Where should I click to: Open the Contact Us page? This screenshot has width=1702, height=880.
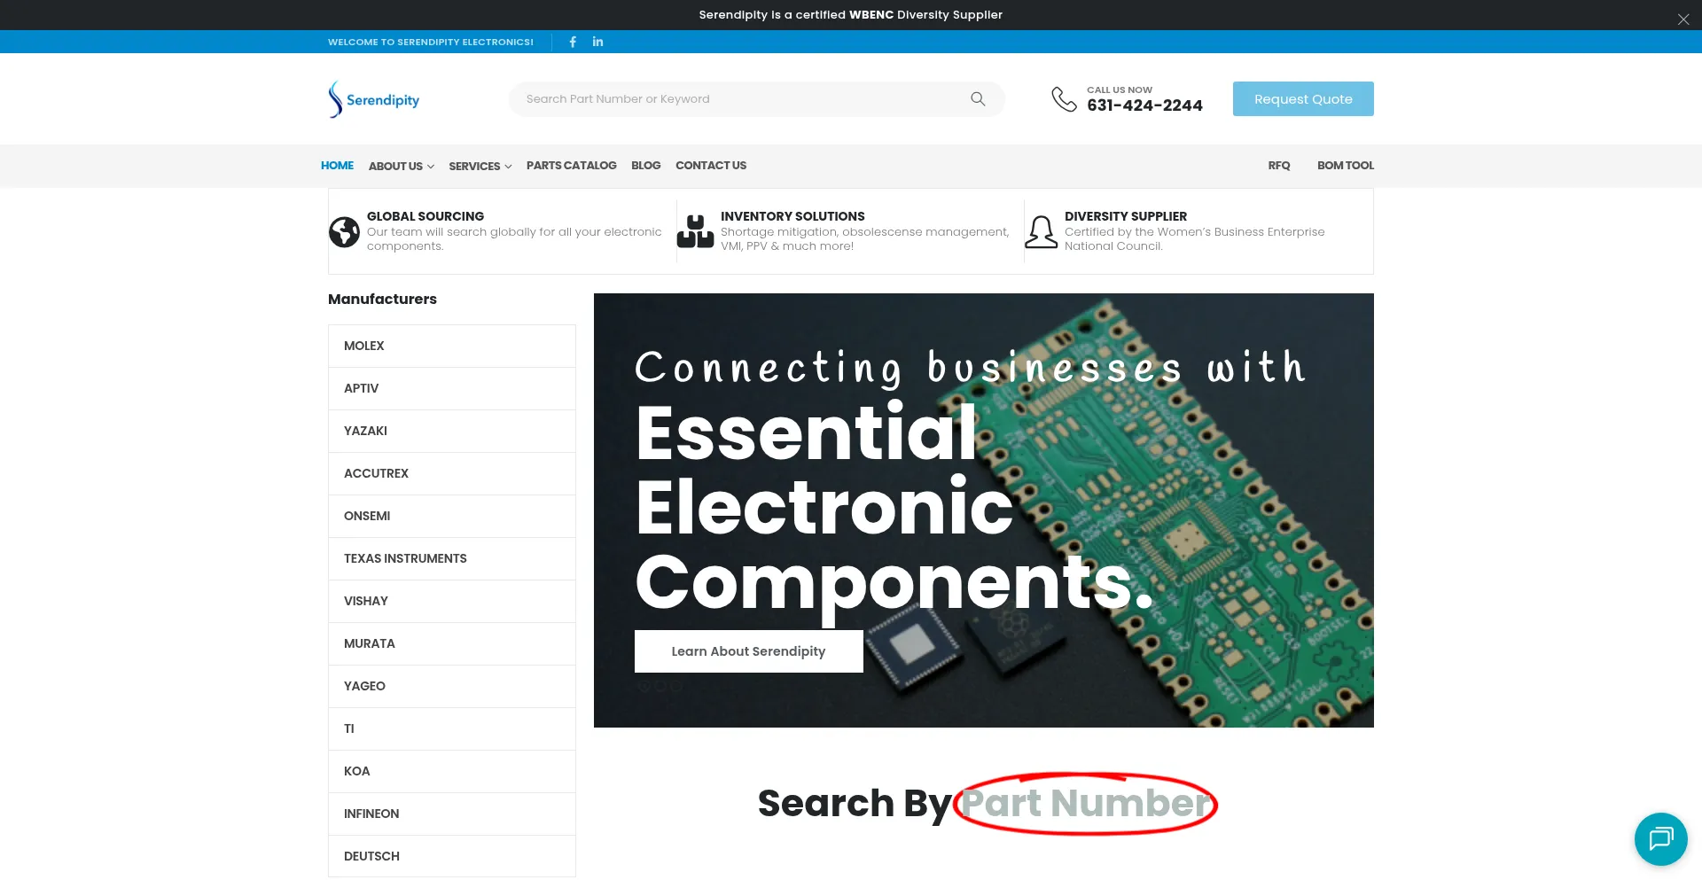click(710, 166)
